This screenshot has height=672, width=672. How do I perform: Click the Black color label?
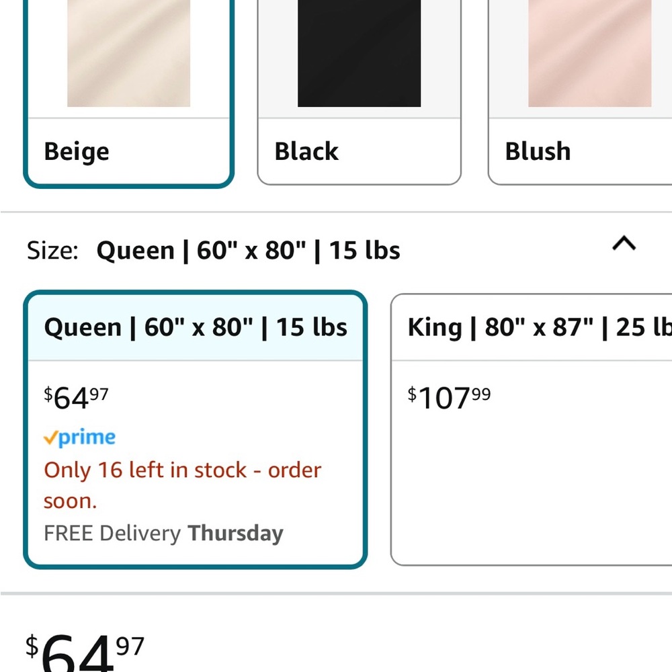[306, 152]
